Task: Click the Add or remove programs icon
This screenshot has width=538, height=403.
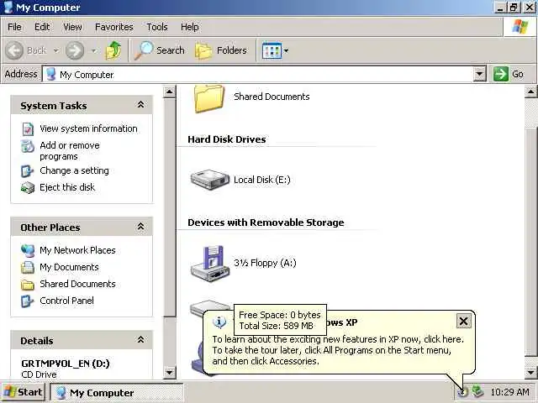Action: 28,146
